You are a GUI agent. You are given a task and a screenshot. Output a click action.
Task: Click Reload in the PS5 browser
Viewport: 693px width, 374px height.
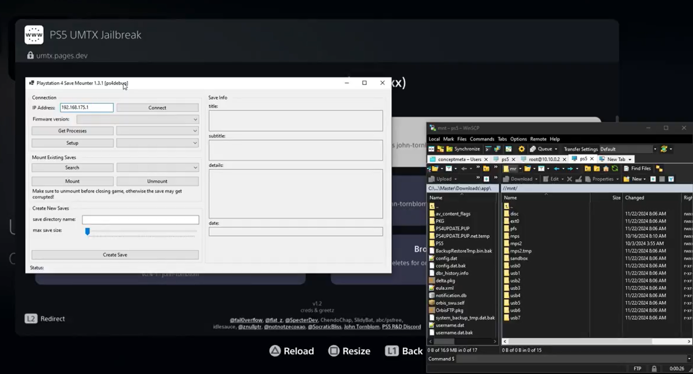(292, 351)
